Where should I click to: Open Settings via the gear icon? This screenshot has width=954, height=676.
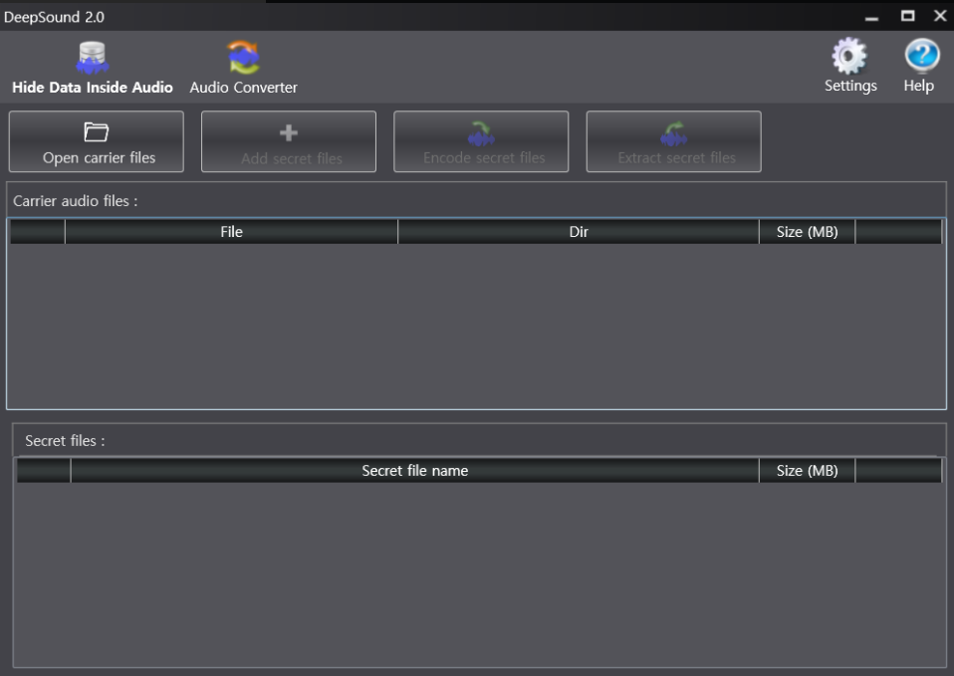pyautogui.click(x=850, y=56)
